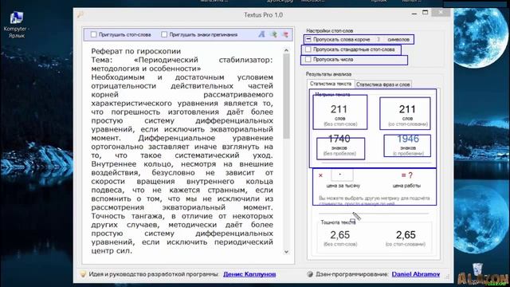Click the '= ?' цена работы result
This screenshot has height=287, width=510.
pyautogui.click(x=406, y=175)
